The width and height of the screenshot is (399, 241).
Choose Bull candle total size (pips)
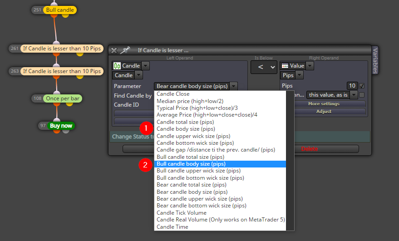(x=220, y=157)
